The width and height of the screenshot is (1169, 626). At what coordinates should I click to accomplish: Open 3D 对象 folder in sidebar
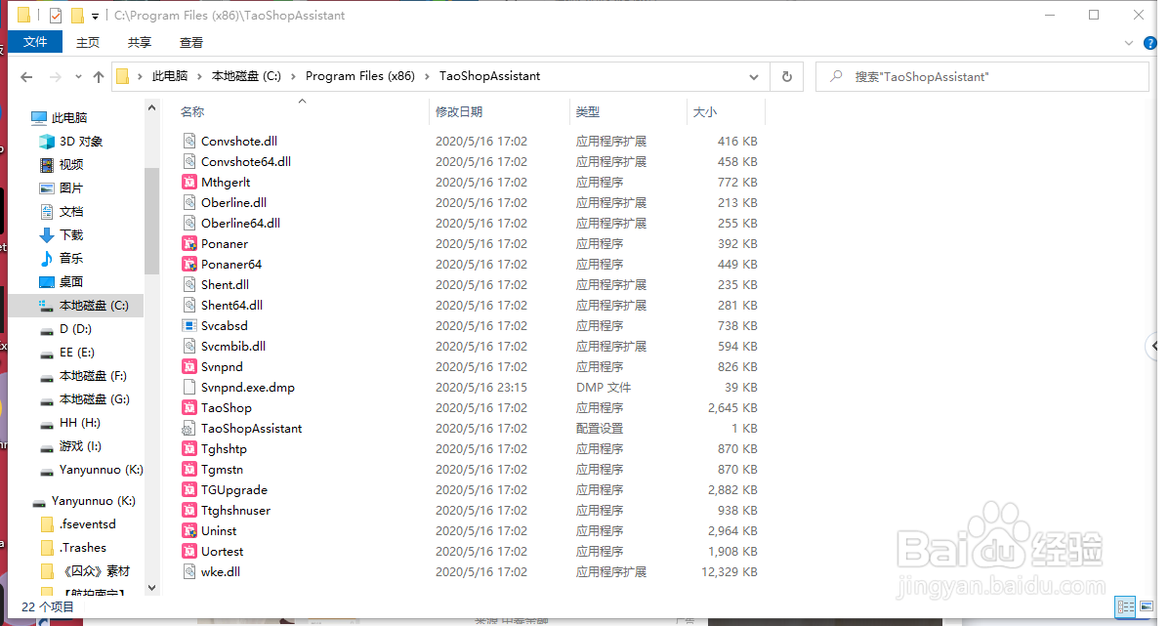pyautogui.click(x=73, y=142)
